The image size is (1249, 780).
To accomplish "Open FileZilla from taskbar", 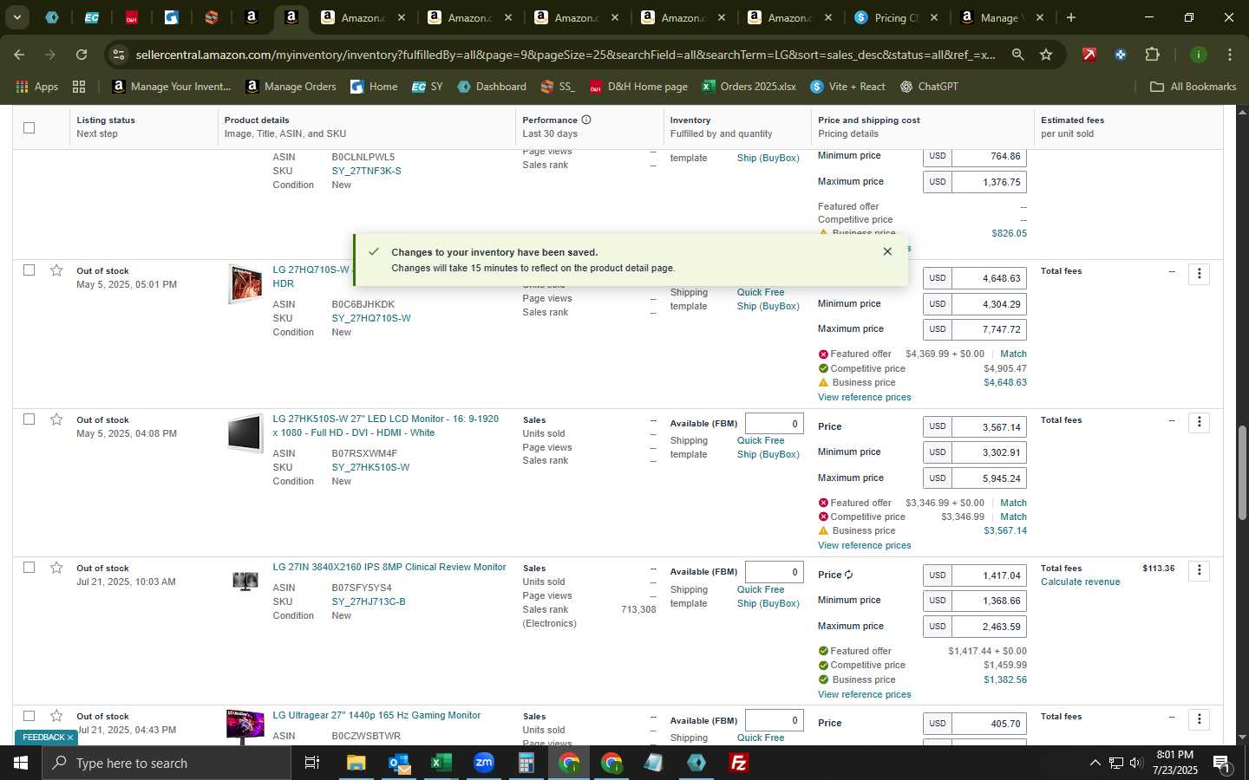I will (x=739, y=763).
